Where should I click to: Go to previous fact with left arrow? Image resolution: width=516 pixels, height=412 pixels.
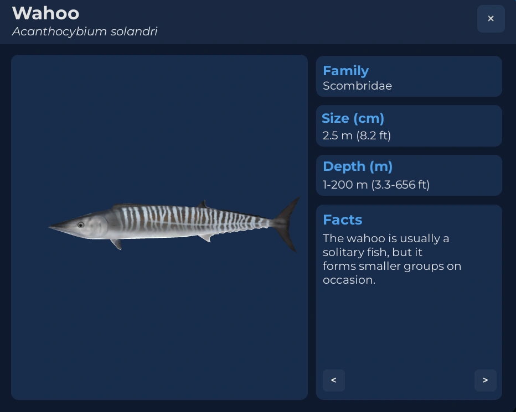pos(334,380)
